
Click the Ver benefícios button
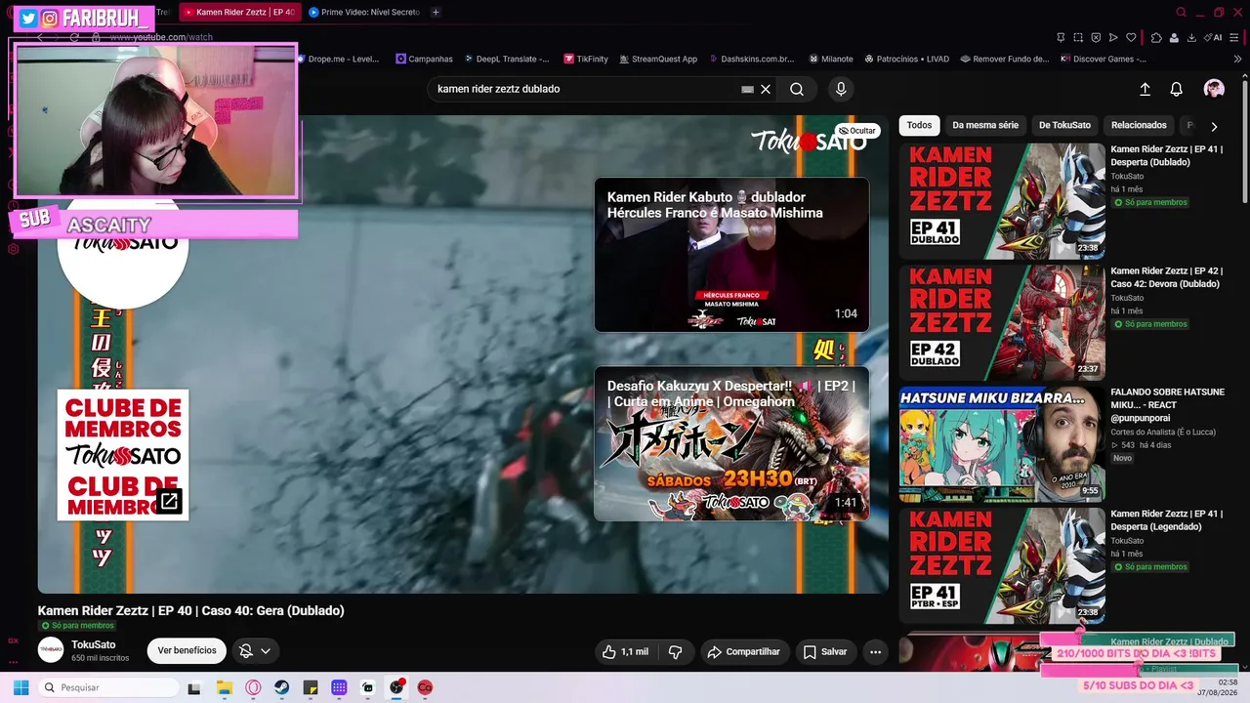point(187,650)
